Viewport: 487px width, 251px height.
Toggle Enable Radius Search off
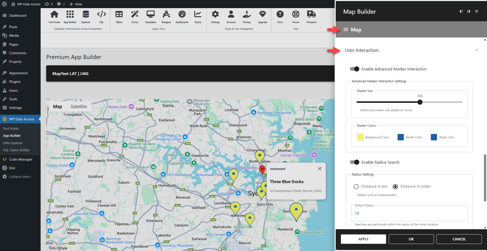[354, 162]
